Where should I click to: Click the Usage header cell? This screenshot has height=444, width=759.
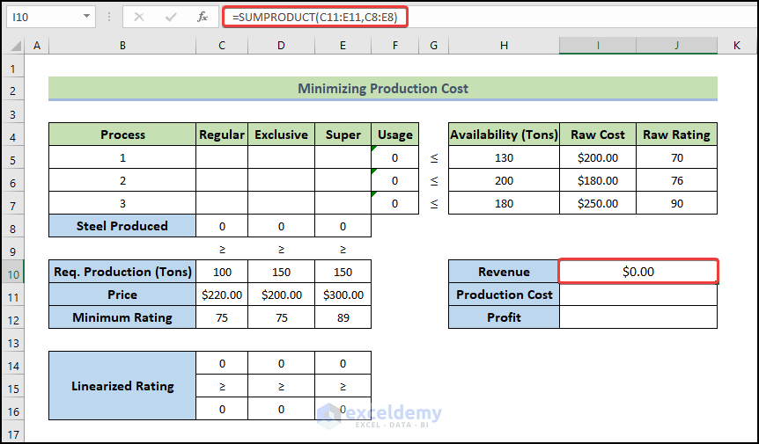[395, 135]
